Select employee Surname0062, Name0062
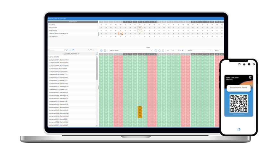This screenshot has height=154, width=271. tap(72, 122)
